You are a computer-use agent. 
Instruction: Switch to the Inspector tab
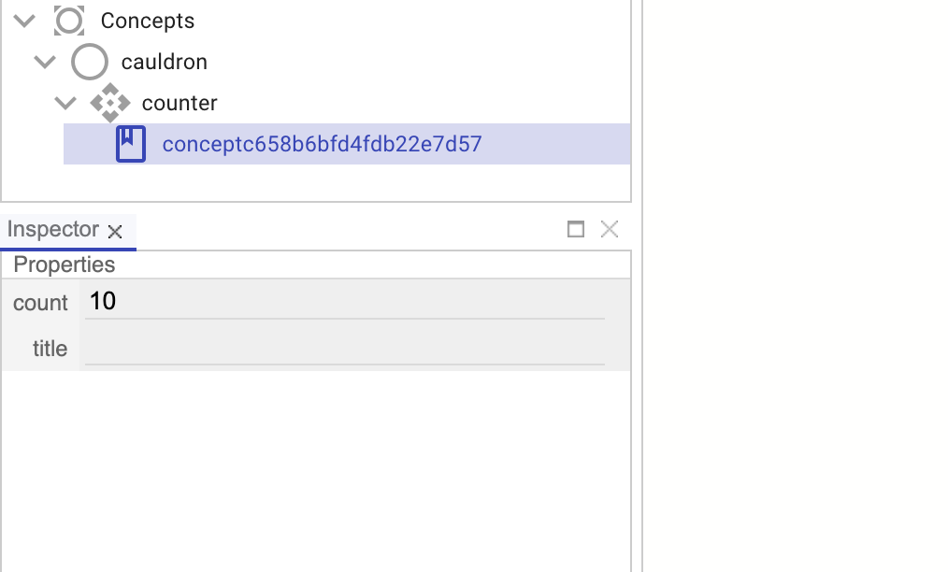pos(52,230)
